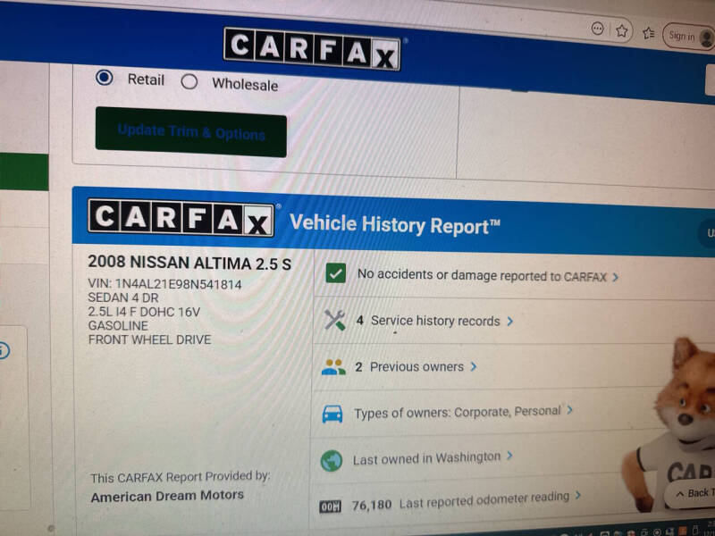The width and height of the screenshot is (715, 536).
Task: Click the blue car owner-types icon
Action: [332, 412]
